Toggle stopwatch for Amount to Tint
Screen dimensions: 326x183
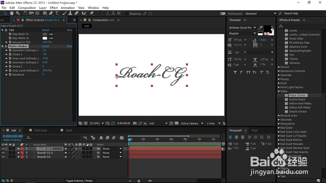point(10,42)
